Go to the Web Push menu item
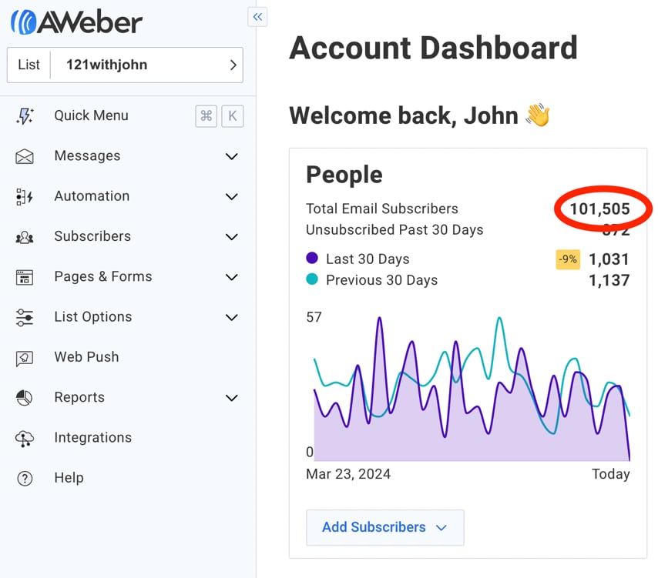The height and width of the screenshot is (578, 658). [x=86, y=357]
